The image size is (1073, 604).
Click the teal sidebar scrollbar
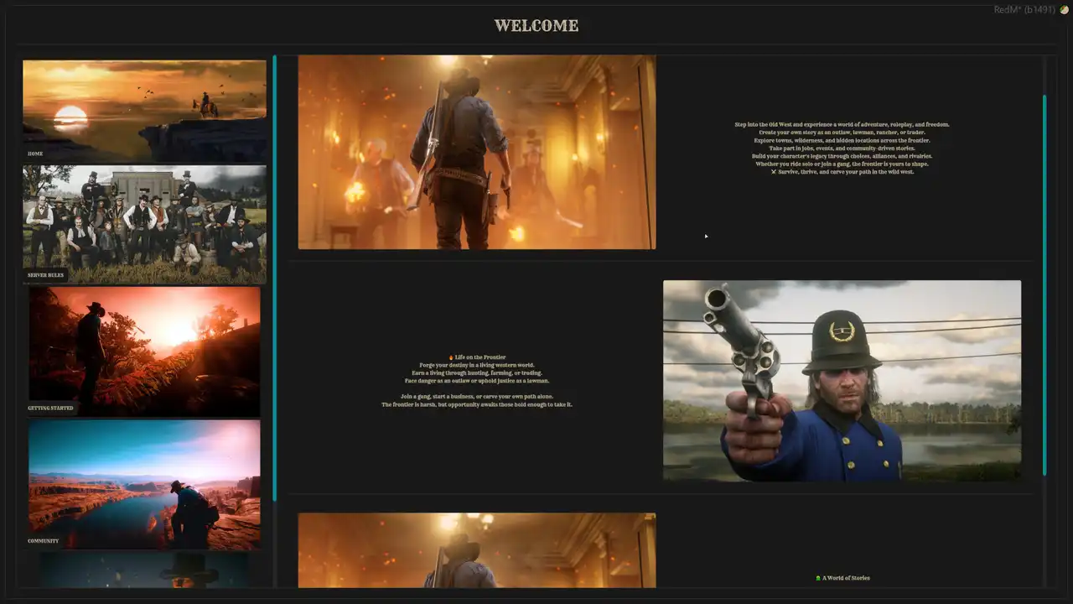click(274, 277)
